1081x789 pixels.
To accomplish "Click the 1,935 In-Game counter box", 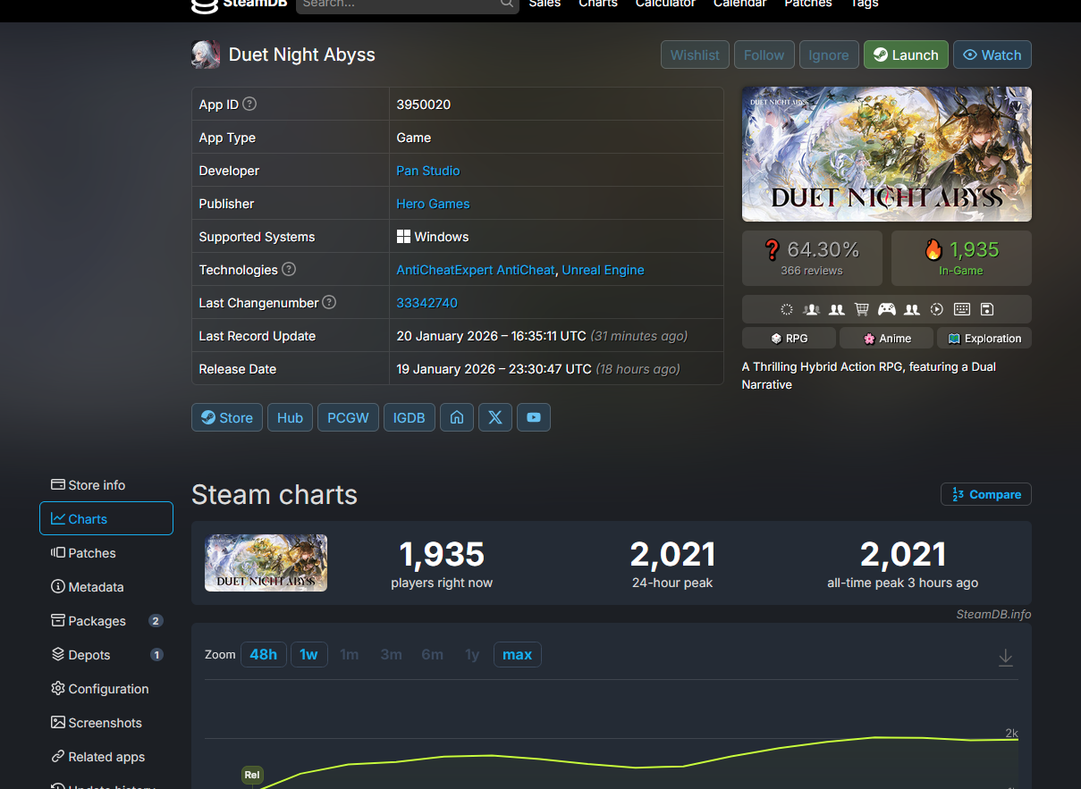I will click(961, 257).
